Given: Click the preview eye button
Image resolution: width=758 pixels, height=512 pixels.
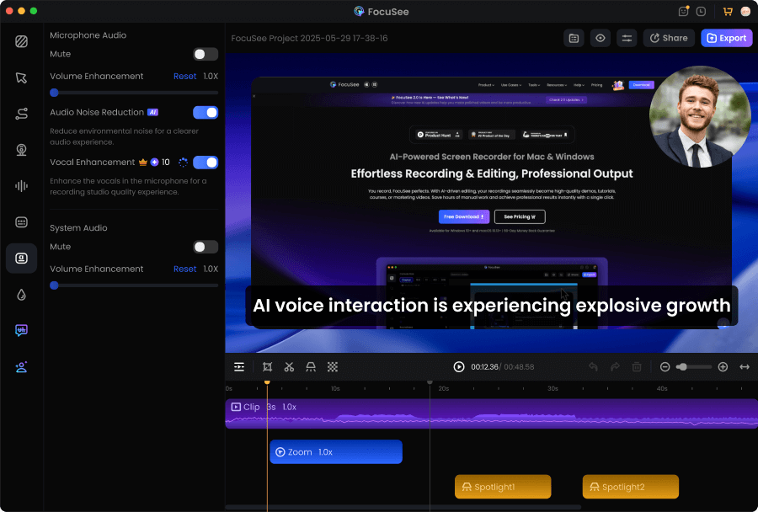Looking at the screenshot, I should [600, 38].
